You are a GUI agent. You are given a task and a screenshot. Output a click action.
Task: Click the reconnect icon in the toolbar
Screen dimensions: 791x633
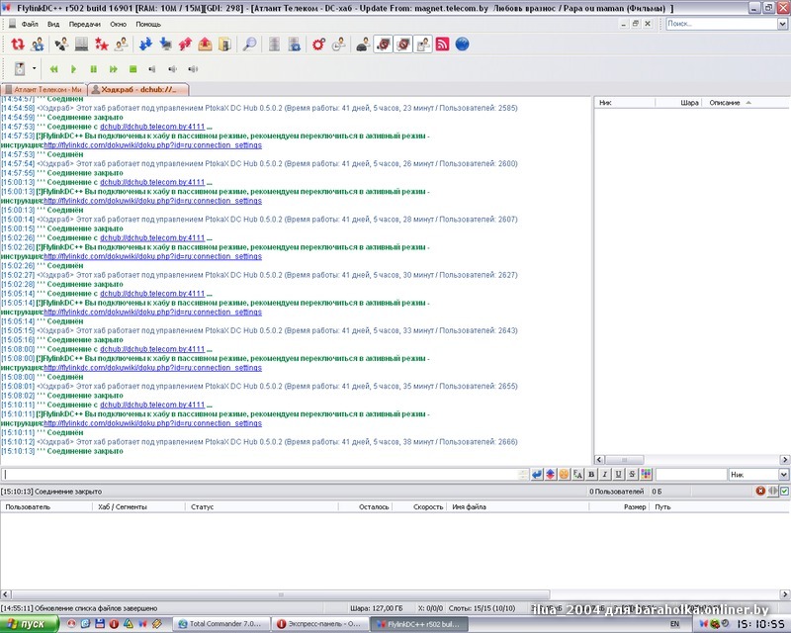(x=18, y=45)
